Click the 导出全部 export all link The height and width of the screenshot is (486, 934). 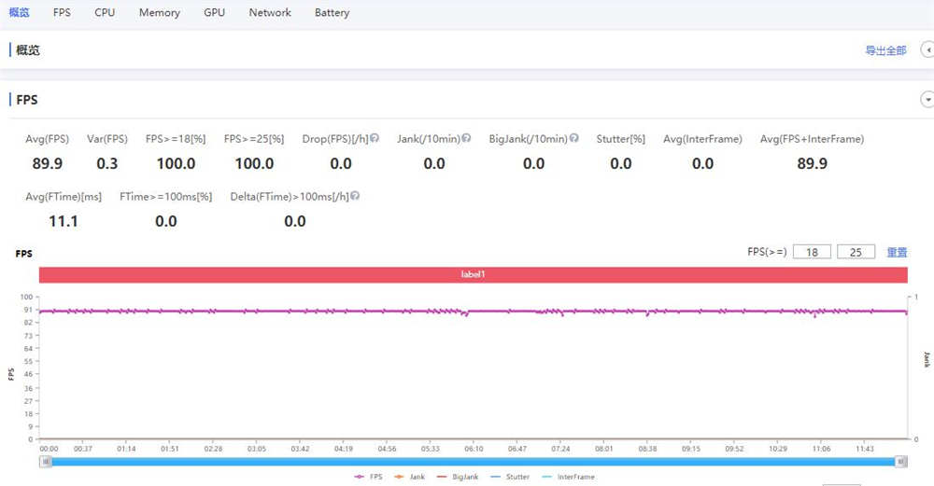885,50
